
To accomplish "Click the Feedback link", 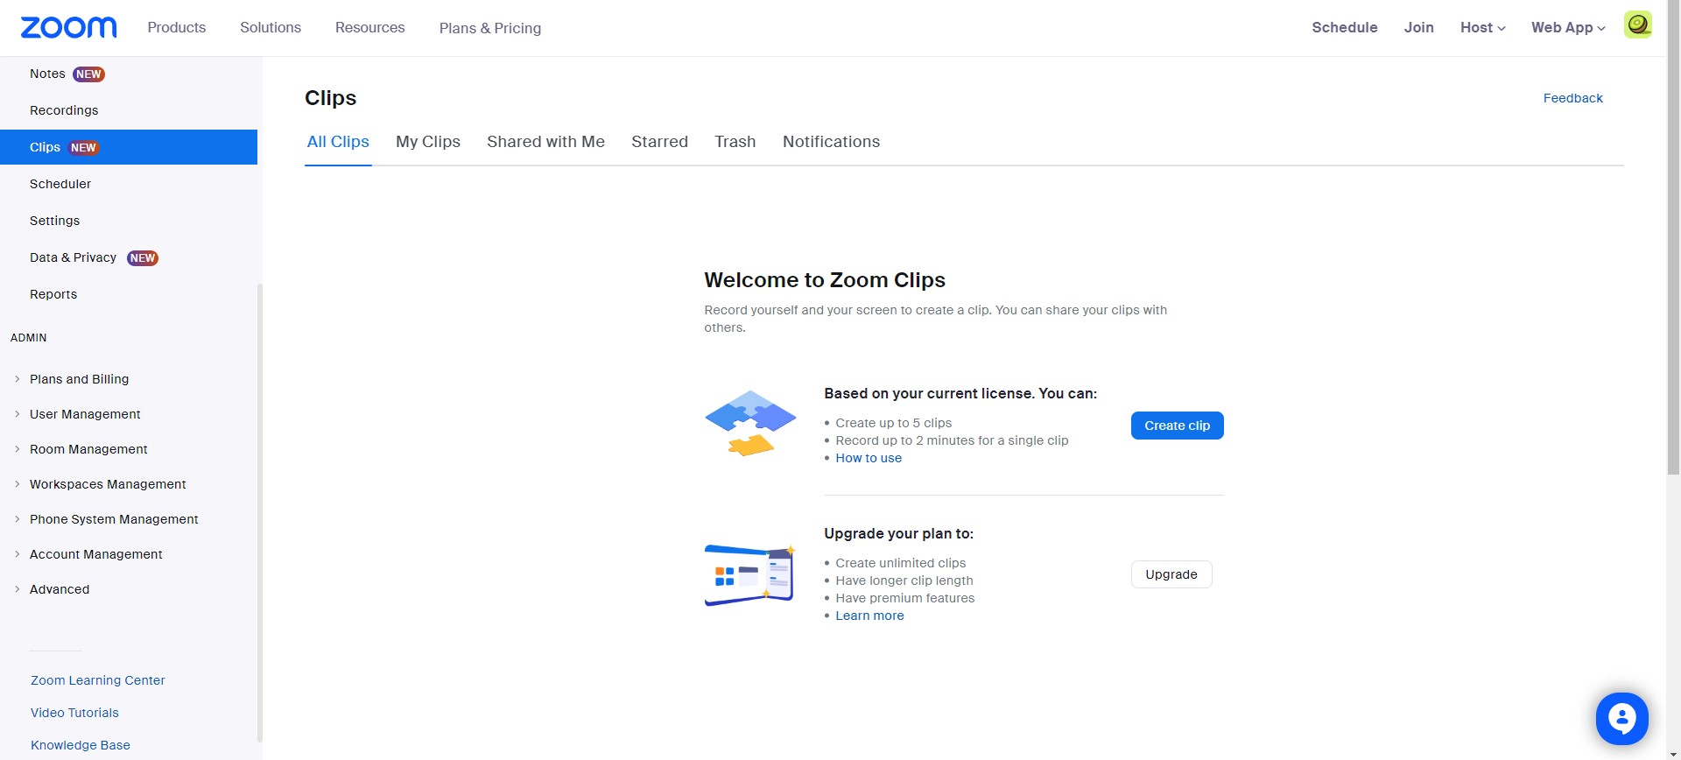I will [x=1572, y=98].
